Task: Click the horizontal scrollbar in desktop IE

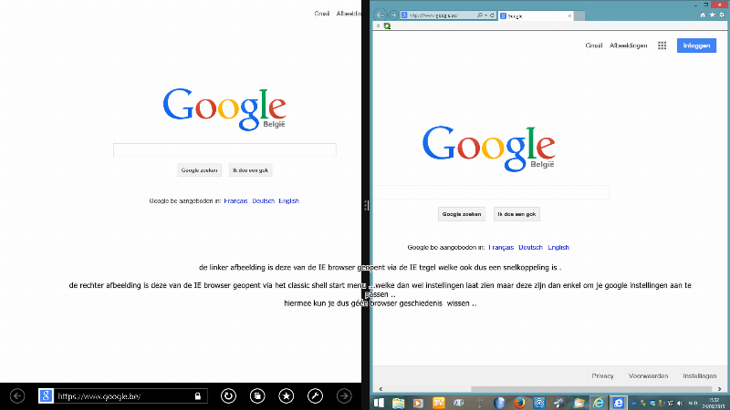Action: [591, 389]
